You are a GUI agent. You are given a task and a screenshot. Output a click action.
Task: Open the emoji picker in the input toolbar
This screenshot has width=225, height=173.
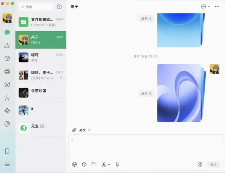[74, 164]
